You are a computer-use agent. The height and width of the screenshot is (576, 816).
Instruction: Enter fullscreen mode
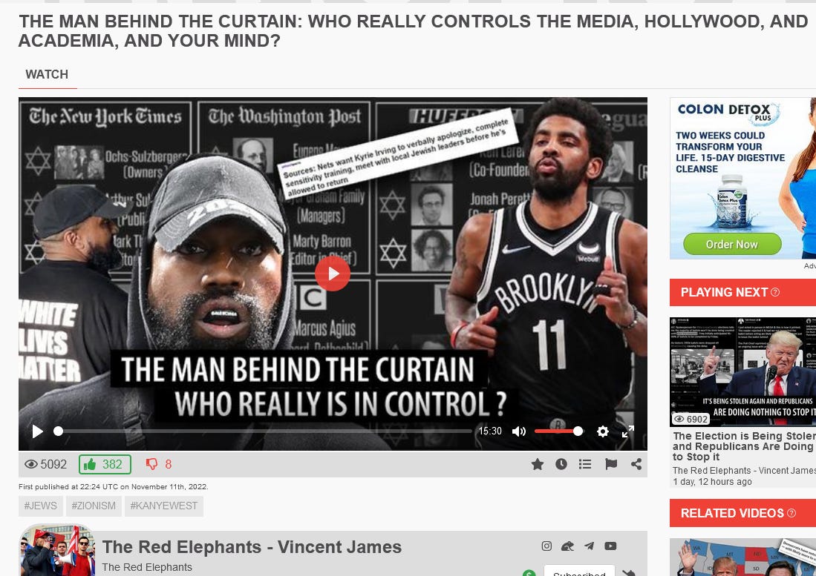pyautogui.click(x=628, y=431)
